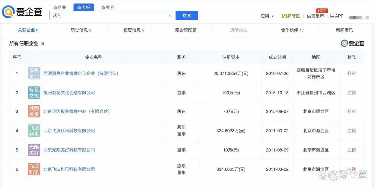Click the 北京市顺义区 region cell
This screenshot has height=188, width=375.
click(x=316, y=111)
